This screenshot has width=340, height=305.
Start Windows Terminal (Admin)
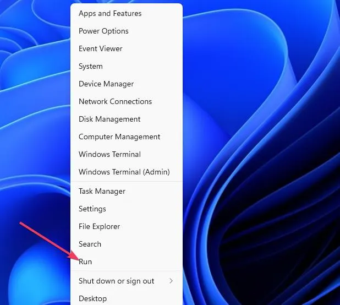pos(127,172)
